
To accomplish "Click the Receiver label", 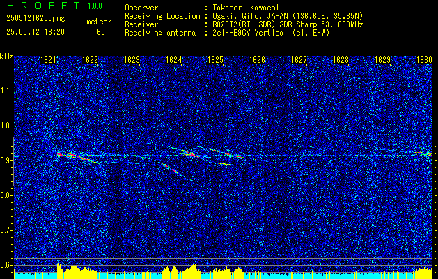I will [x=141, y=24].
